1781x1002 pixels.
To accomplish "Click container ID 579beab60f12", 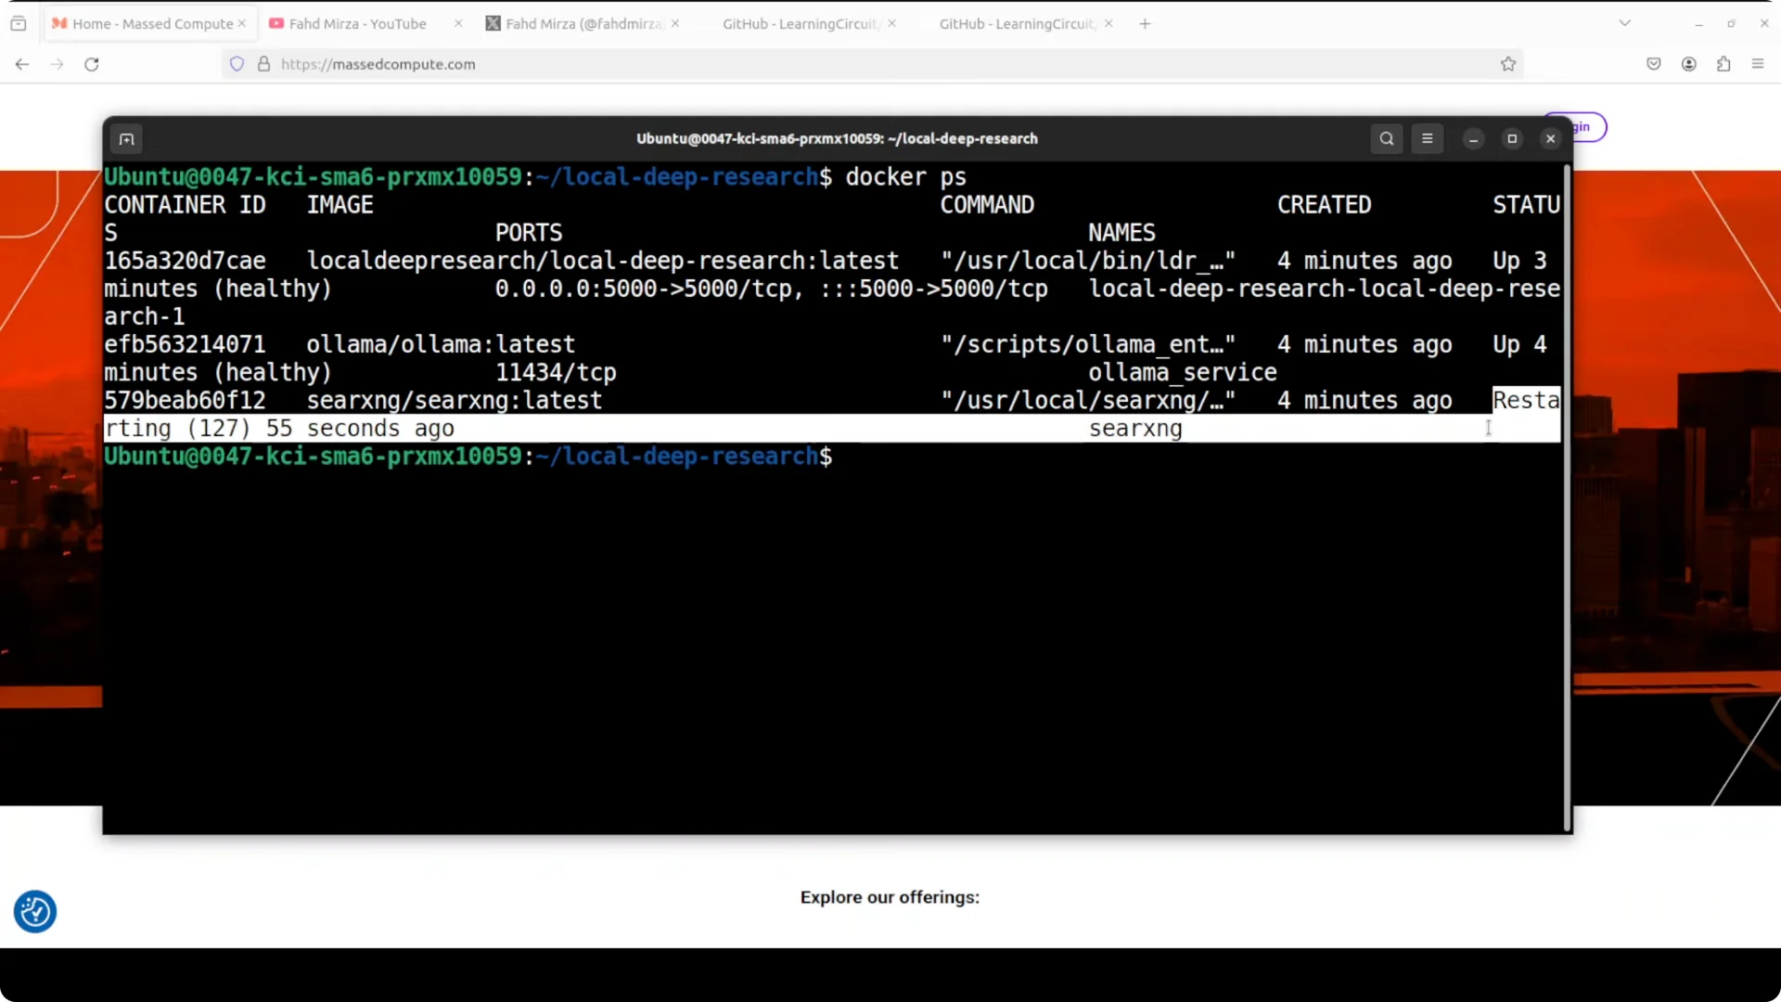I will click(185, 400).
